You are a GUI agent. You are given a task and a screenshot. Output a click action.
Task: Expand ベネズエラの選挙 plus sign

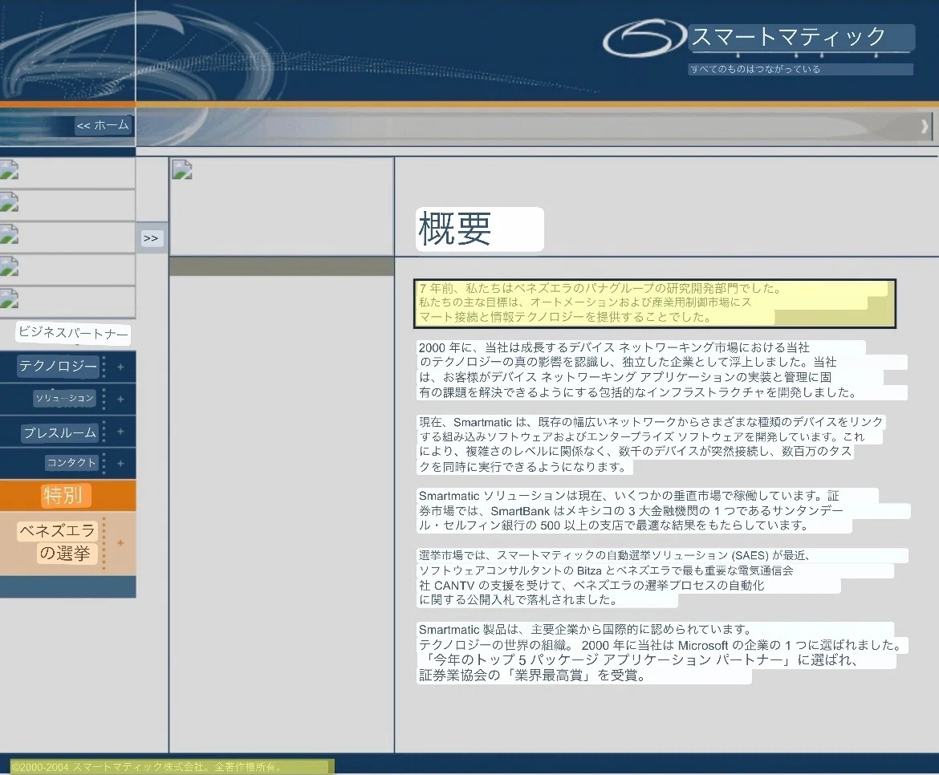(120, 543)
